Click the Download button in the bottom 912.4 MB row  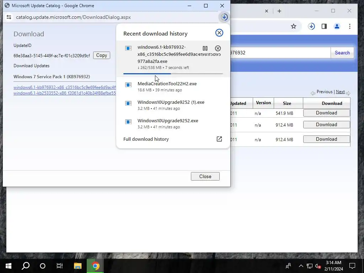(326, 139)
